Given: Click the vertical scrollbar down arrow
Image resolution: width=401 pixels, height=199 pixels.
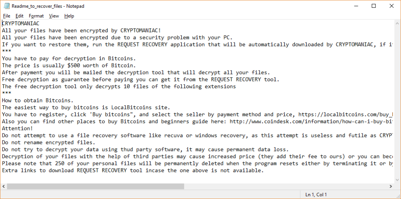Looking at the screenshot, I should (397, 179).
